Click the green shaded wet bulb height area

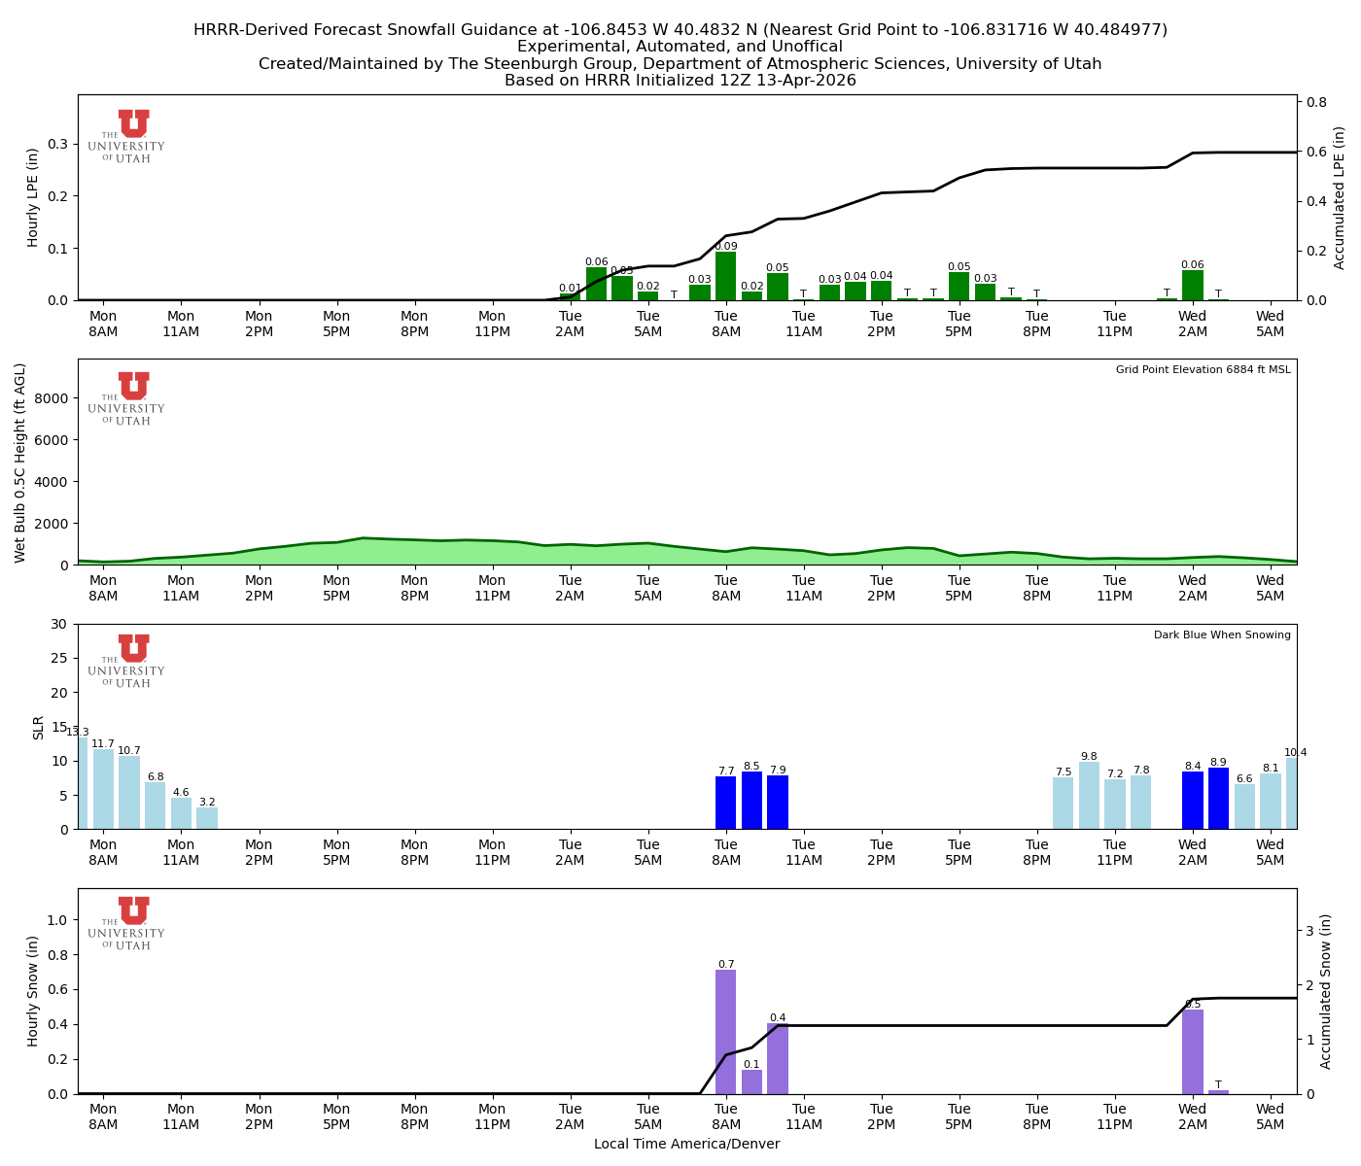point(486,554)
